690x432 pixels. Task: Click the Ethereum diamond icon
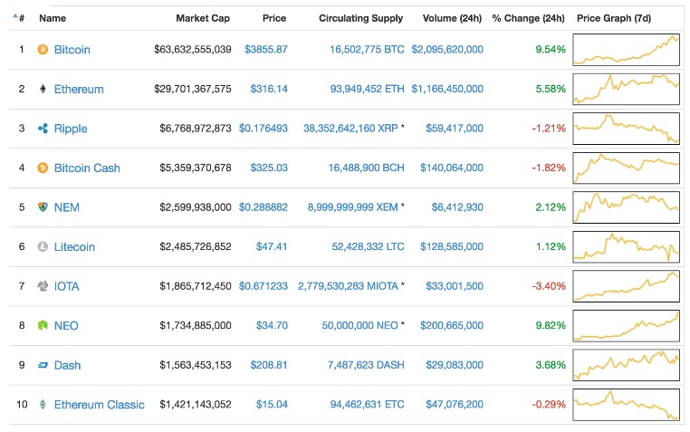tap(43, 89)
